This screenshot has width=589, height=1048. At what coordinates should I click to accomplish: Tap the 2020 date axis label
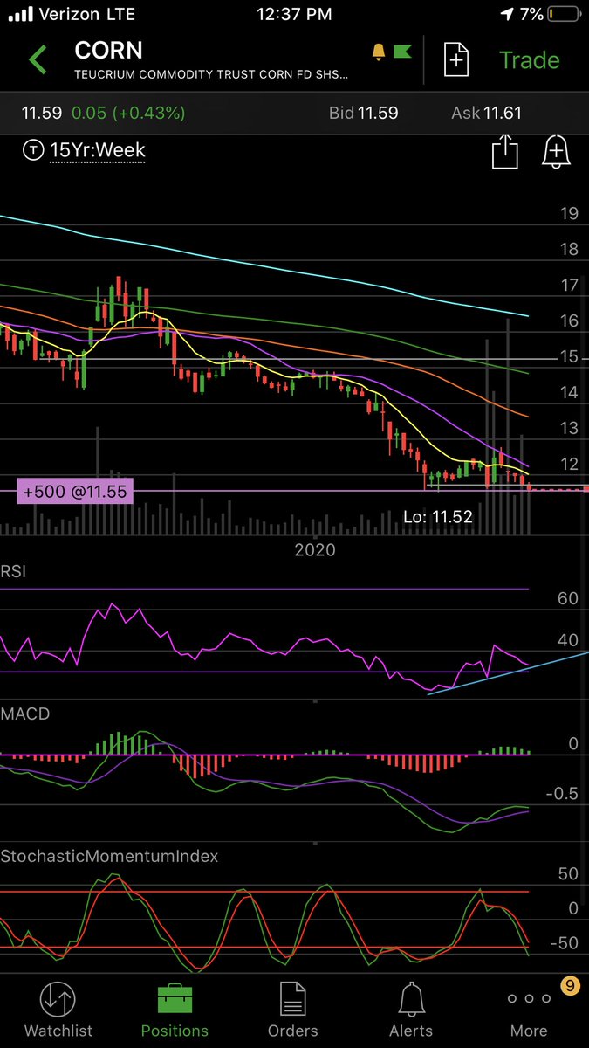pyautogui.click(x=315, y=550)
